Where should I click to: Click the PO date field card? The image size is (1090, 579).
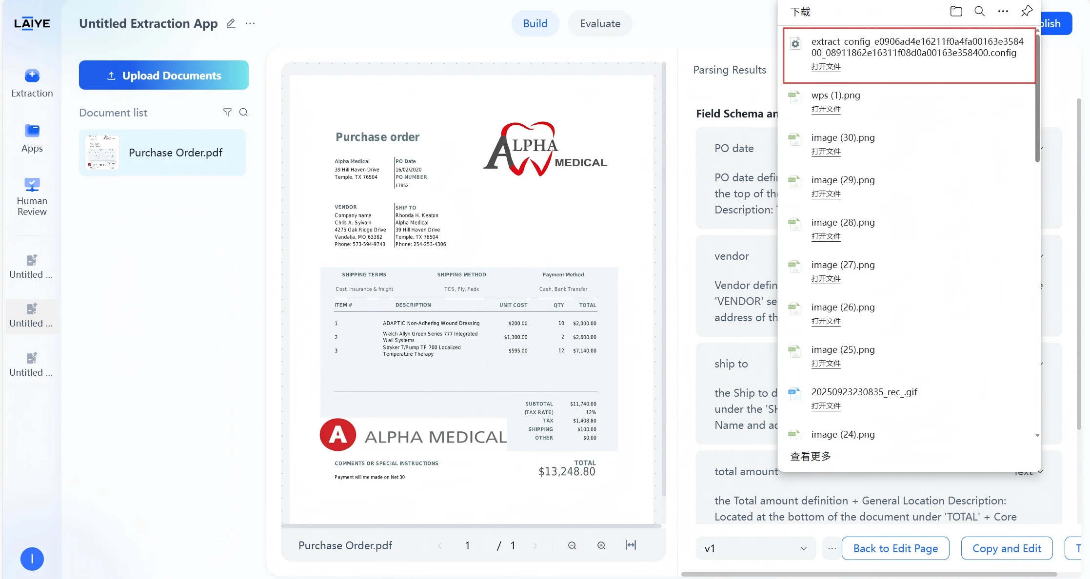click(x=736, y=178)
